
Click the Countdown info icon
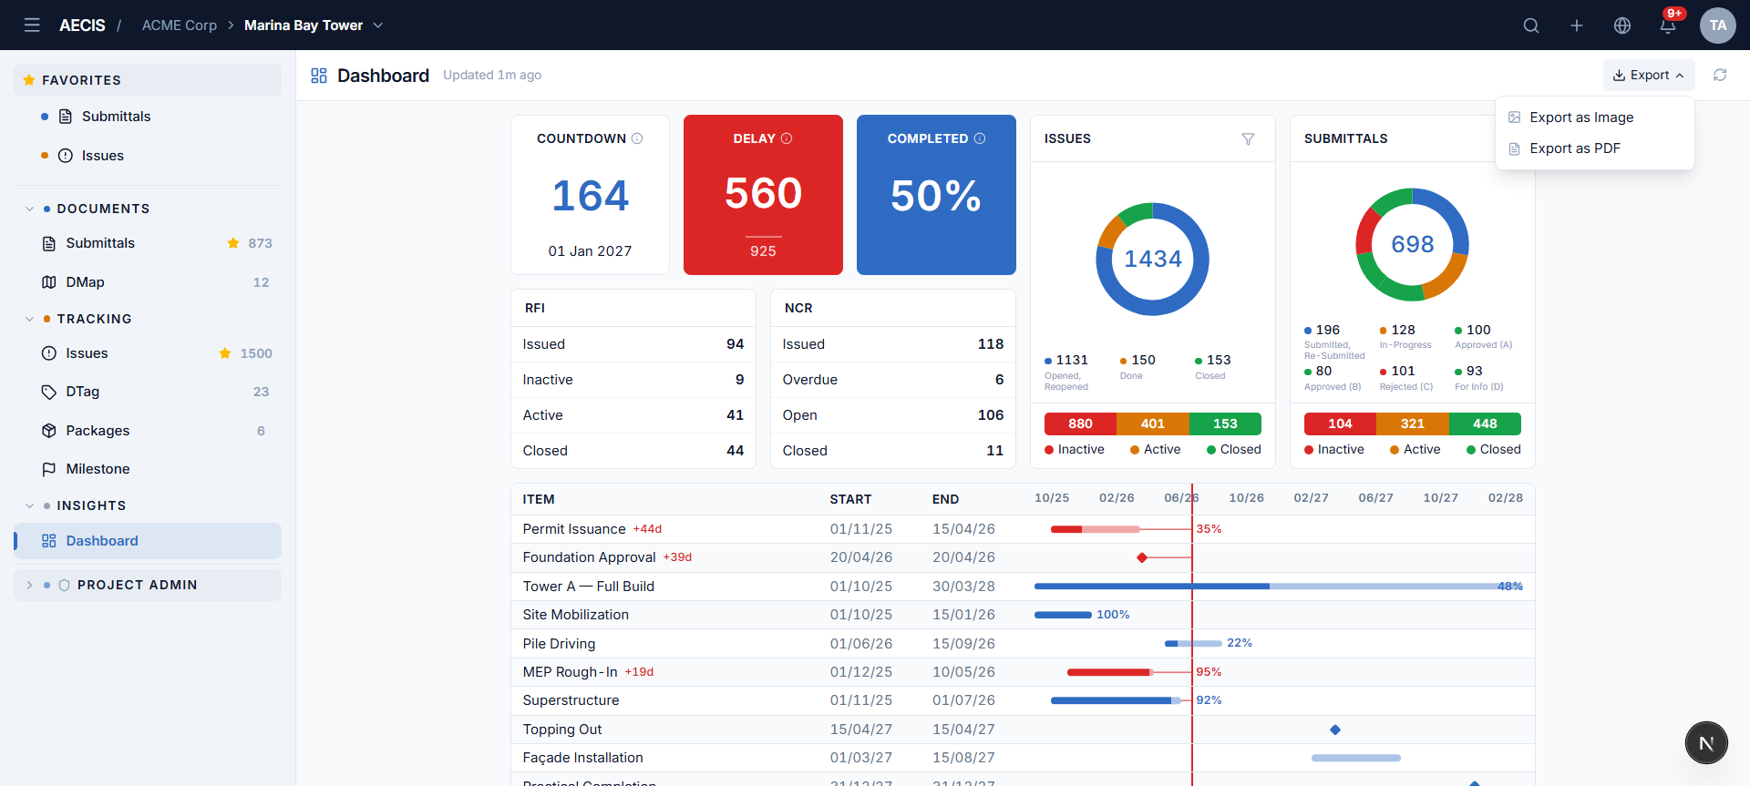coord(637,138)
